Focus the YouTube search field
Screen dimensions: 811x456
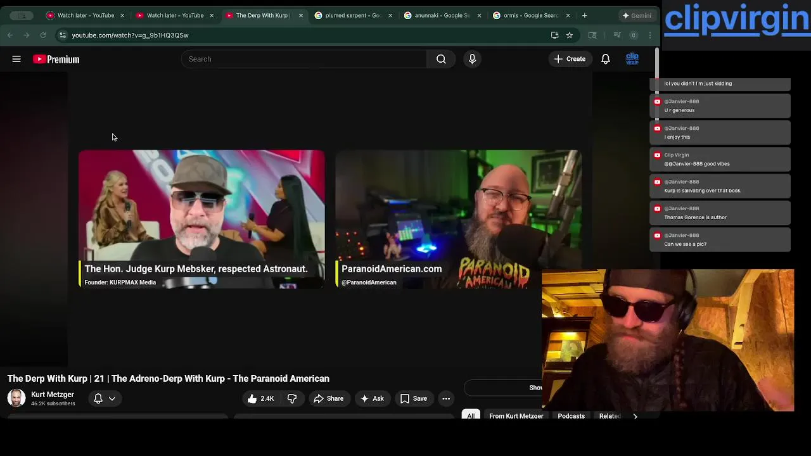[304, 59]
